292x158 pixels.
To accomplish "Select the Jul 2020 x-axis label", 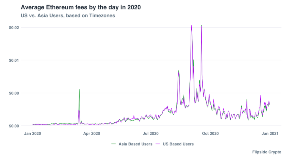I will (x=151, y=133).
